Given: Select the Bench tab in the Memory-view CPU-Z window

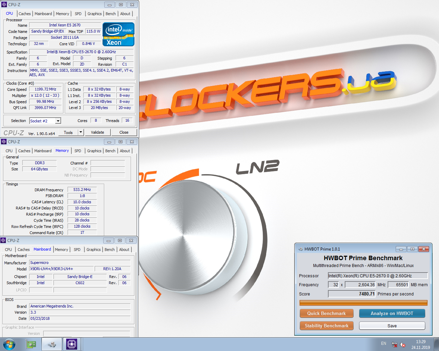Looking at the screenshot, I should coord(110,151).
